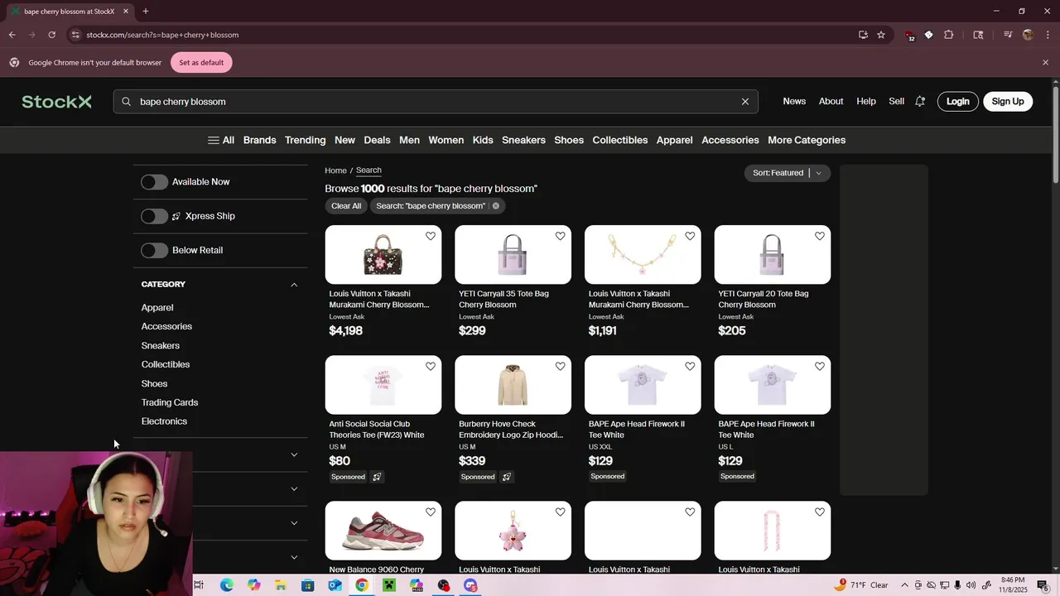Favorite the YETI Carryall 20 Tote Bag
The height and width of the screenshot is (596, 1060).
tap(820, 236)
